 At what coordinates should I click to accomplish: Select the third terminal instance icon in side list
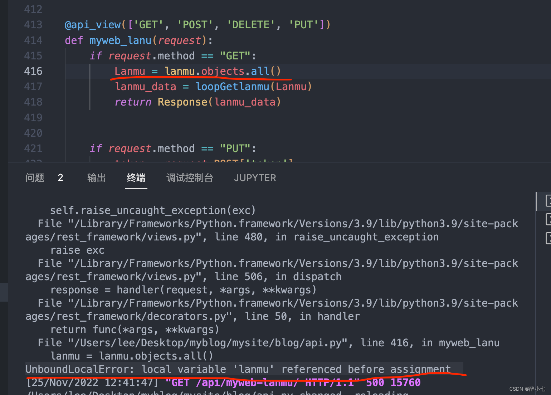coord(548,238)
